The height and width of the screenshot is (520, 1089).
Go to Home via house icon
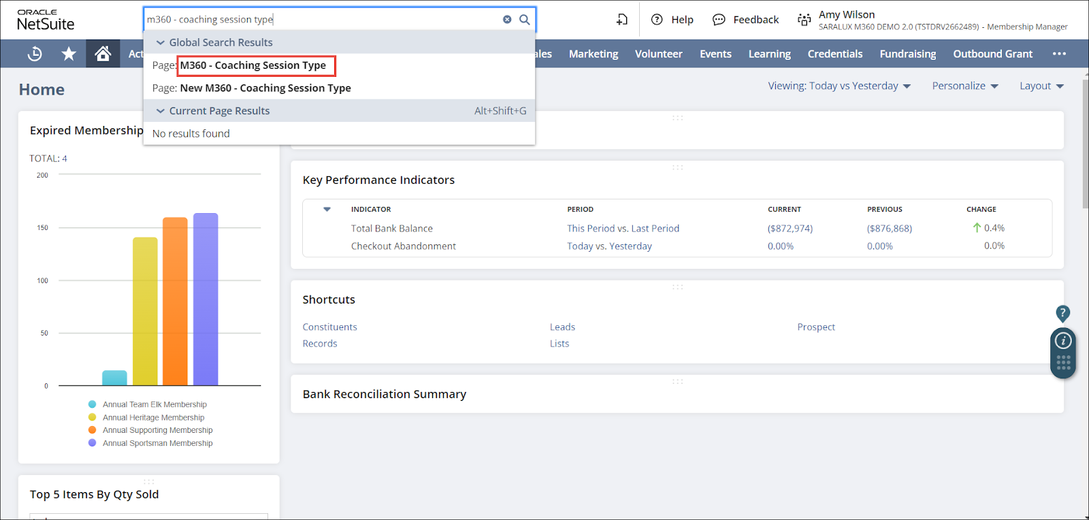tap(103, 54)
